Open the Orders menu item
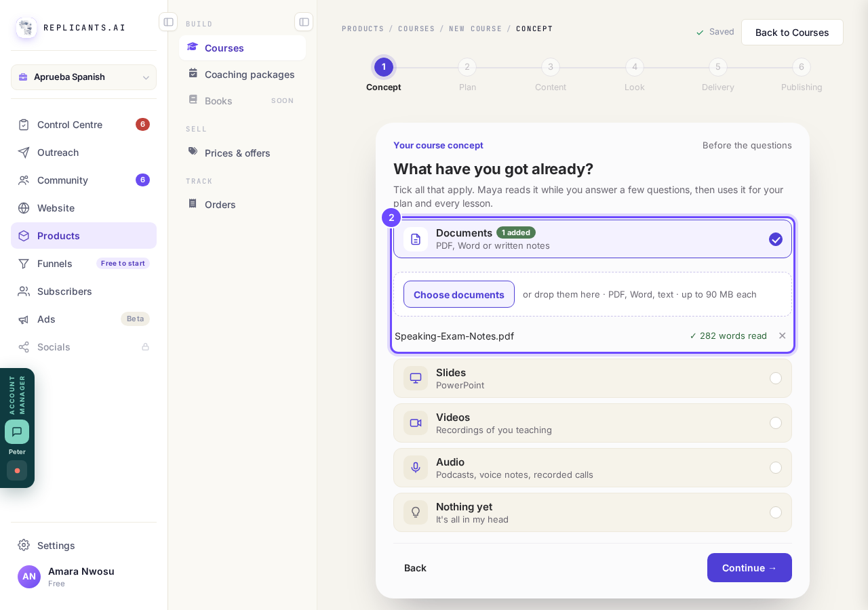This screenshot has height=610, width=868. click(242, 204)
